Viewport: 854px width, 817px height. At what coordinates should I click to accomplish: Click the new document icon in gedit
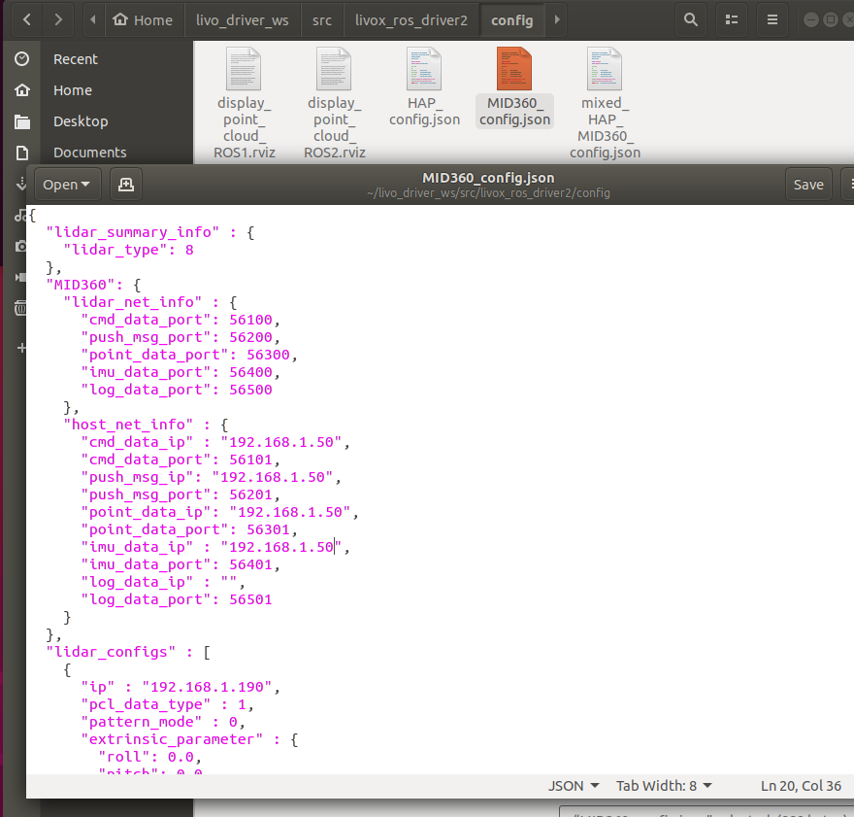(126, 185)
